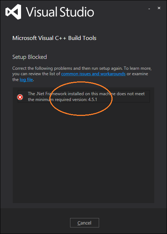
Task: Click the word 'Studio' in header
Action: (77, 12)
